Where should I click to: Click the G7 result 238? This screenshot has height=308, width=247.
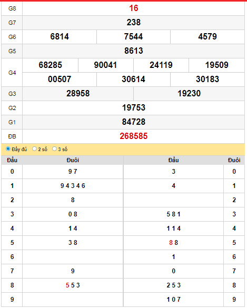click(134, 23)
